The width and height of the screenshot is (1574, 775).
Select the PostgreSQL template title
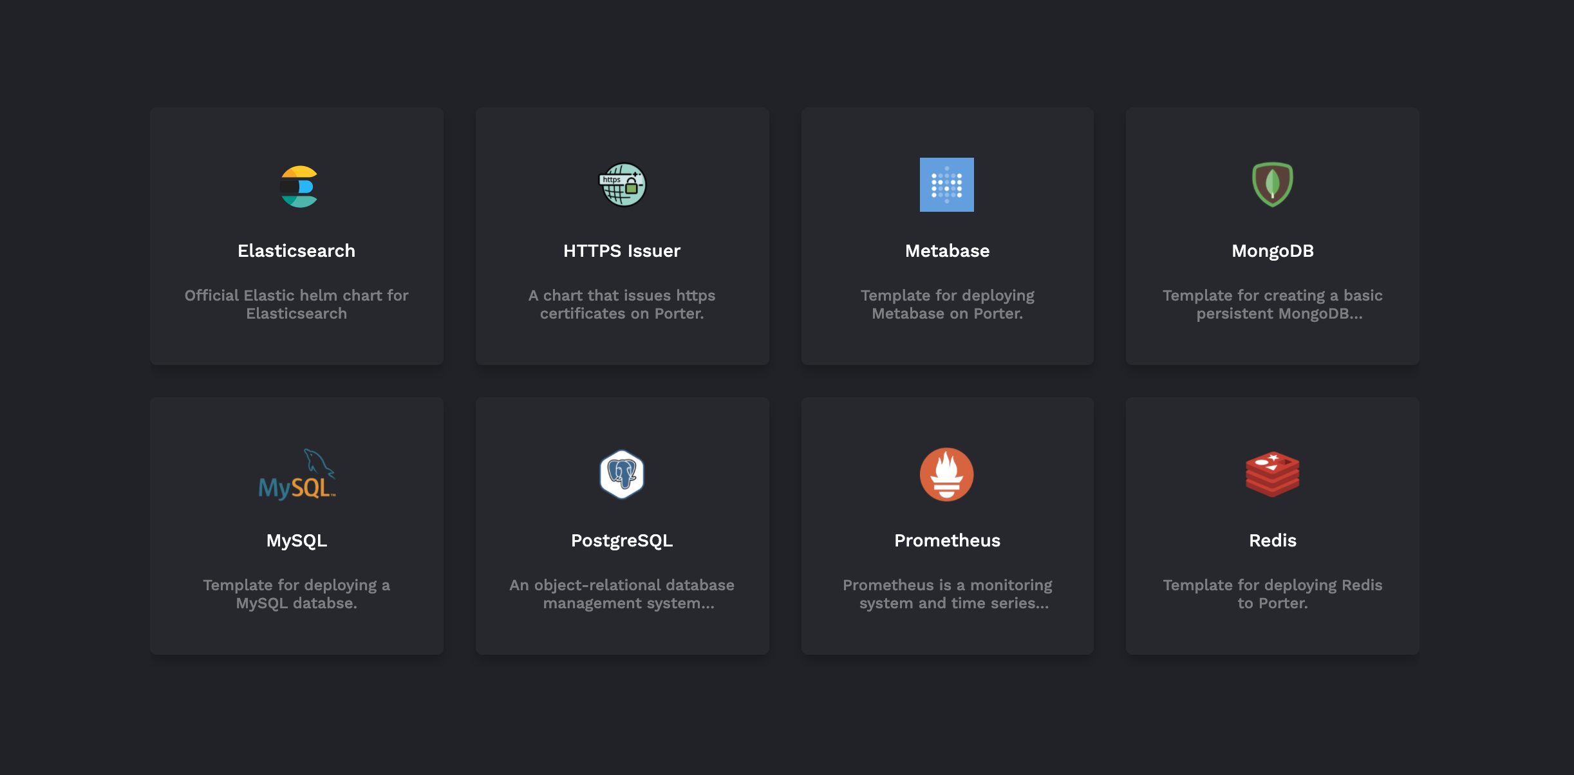tap(622, 541)
